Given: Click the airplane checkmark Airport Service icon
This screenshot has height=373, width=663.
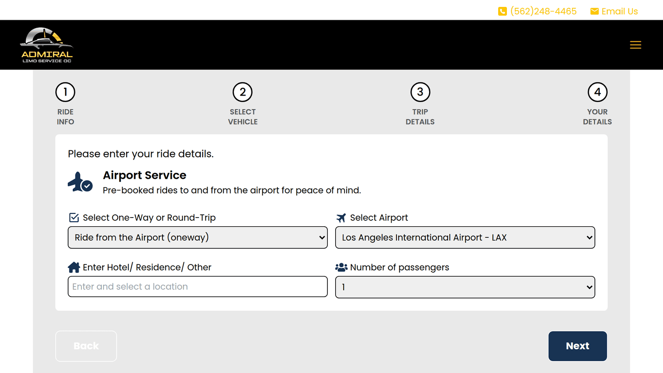Looking at the screenshot, I should 80,182.
